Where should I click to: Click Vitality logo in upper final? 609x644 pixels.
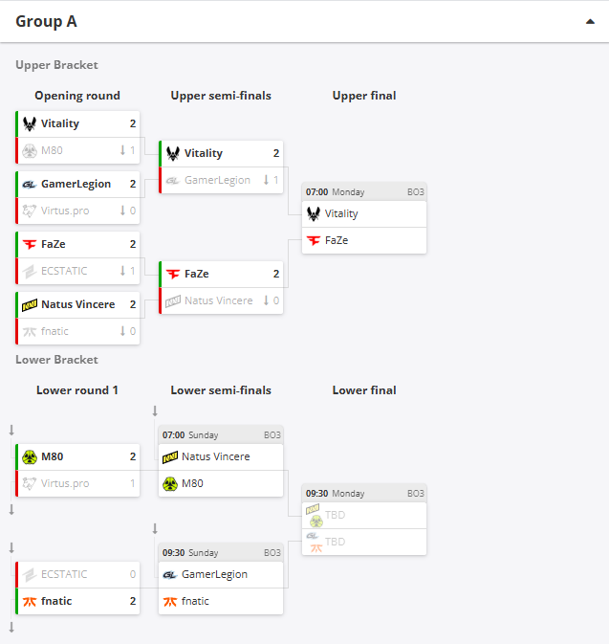[x=314, y=213]
